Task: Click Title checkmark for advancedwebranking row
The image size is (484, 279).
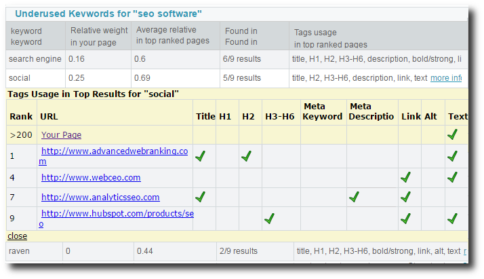Action: (x=201, y=156)
